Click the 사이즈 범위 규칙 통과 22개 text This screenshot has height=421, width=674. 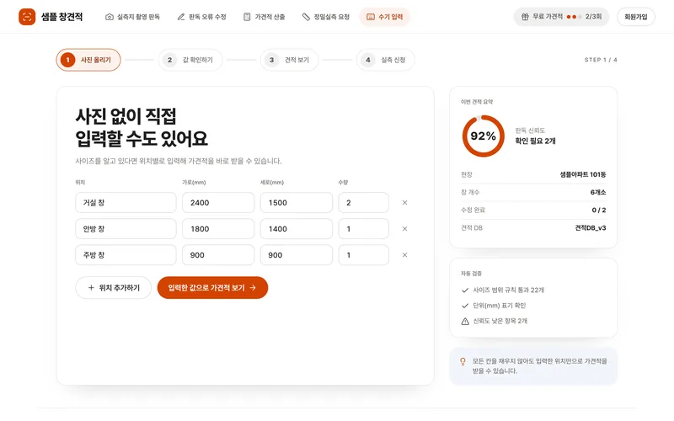(x=509, y=290)
